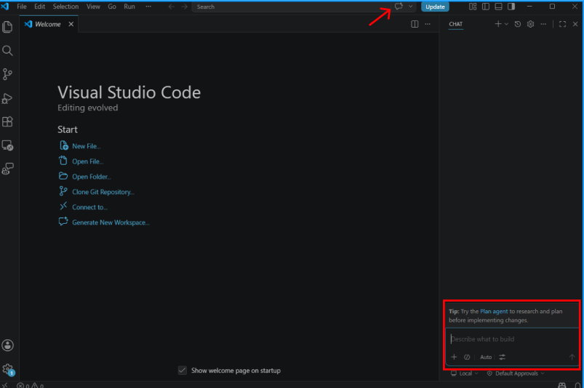Open the Search view in activity bar

coord(7,51)
